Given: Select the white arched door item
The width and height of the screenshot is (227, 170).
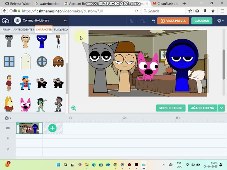Looking at the screenshot, I should click(26, 61).
